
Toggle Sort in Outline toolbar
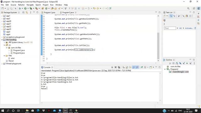tap(177, 63)
